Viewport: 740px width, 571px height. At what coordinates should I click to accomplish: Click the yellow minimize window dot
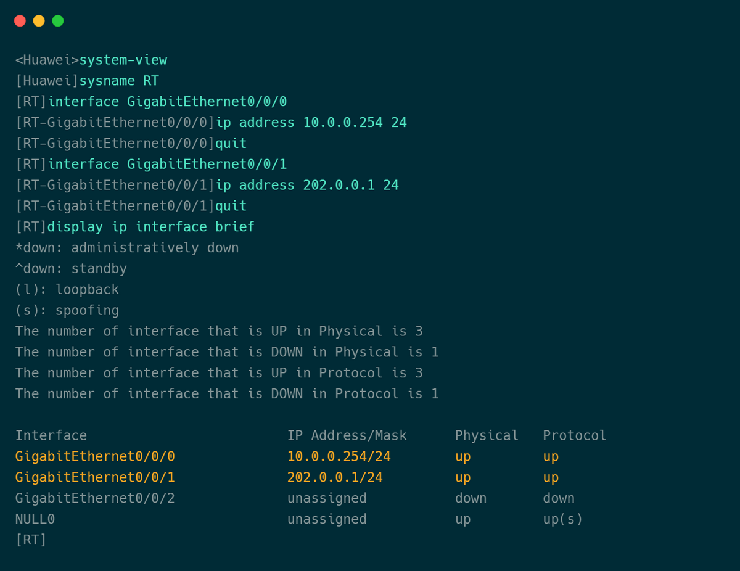(x=39, y=21)
